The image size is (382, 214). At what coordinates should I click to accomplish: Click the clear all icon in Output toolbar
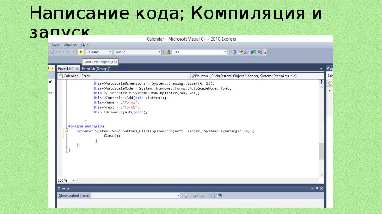click(x=210, y=195)
